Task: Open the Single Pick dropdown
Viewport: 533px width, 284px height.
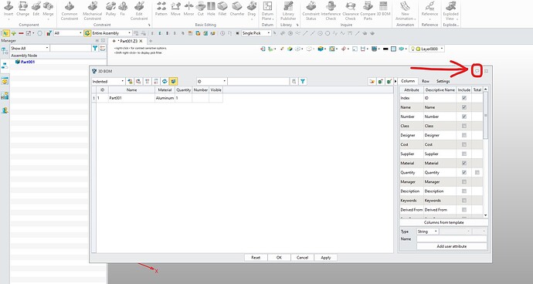Action: (x=256, y=33)
